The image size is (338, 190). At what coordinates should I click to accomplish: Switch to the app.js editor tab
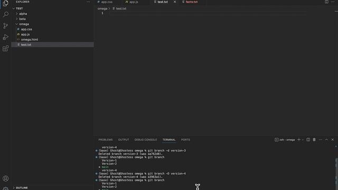coord(134,2)
